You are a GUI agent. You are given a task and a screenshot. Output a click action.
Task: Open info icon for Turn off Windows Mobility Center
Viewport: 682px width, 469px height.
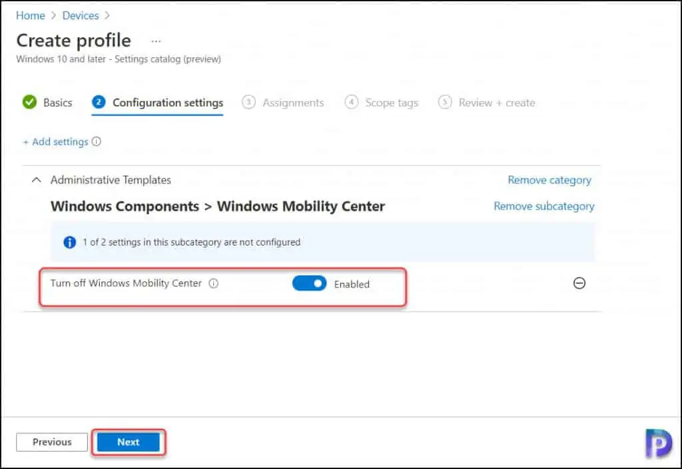click(214, 283)
